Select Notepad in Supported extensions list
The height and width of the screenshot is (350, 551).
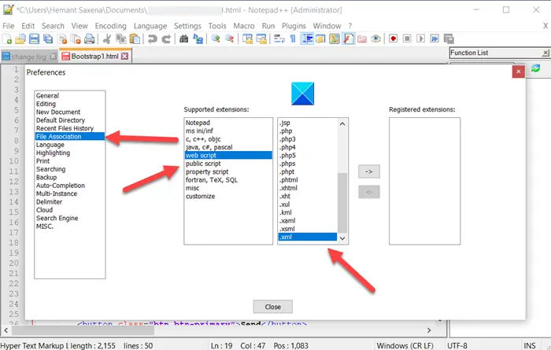[x=228, y=123]
